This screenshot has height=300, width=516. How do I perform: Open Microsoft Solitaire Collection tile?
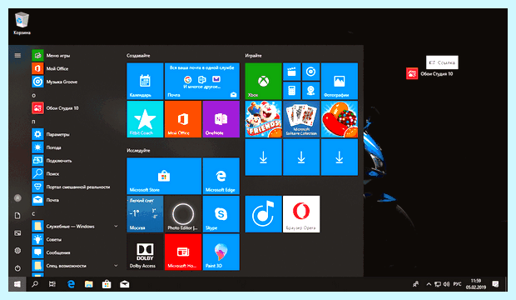click(301, 119)
